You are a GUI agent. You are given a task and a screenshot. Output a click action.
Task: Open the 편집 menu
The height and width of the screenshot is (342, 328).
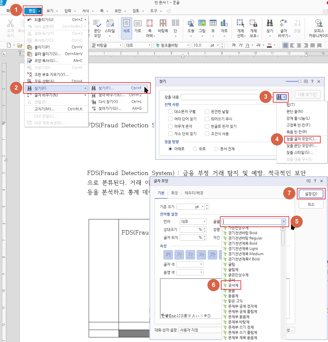point(33,11)
